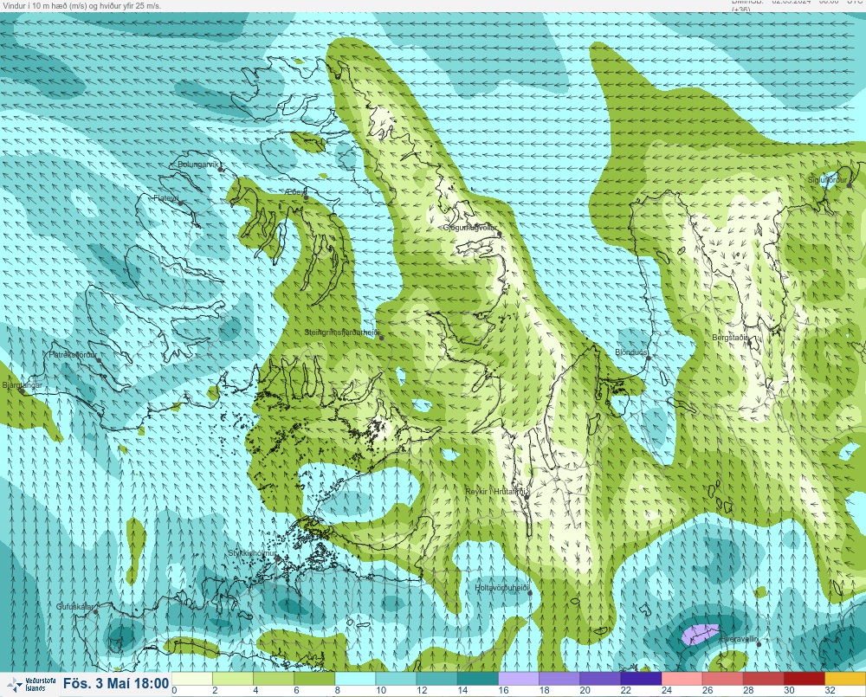
Task: Click the 26–28 m/s salmon legend swatch
Action: 723,679
